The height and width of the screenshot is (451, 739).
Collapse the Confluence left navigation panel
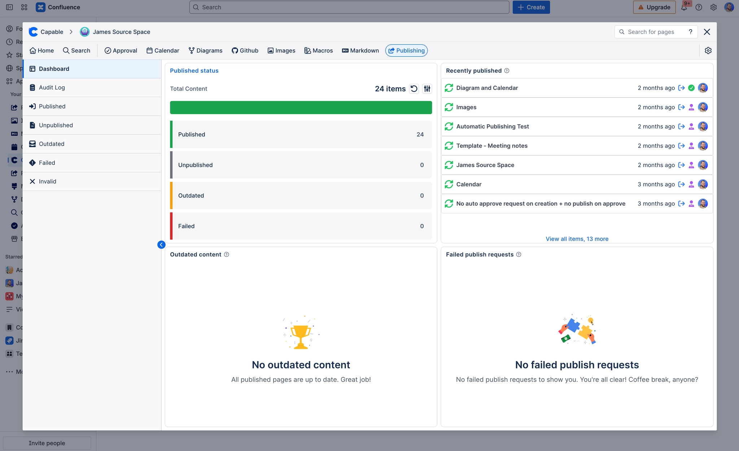tap(9, 7)
